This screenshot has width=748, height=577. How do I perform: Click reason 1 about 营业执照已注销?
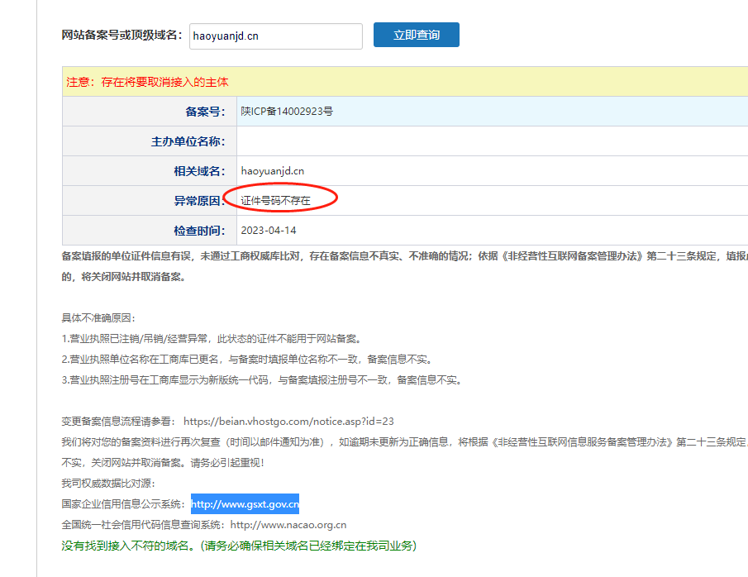coord(212,339)
